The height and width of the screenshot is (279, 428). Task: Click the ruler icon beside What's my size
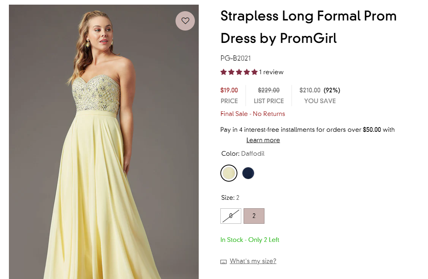[223, 261]
